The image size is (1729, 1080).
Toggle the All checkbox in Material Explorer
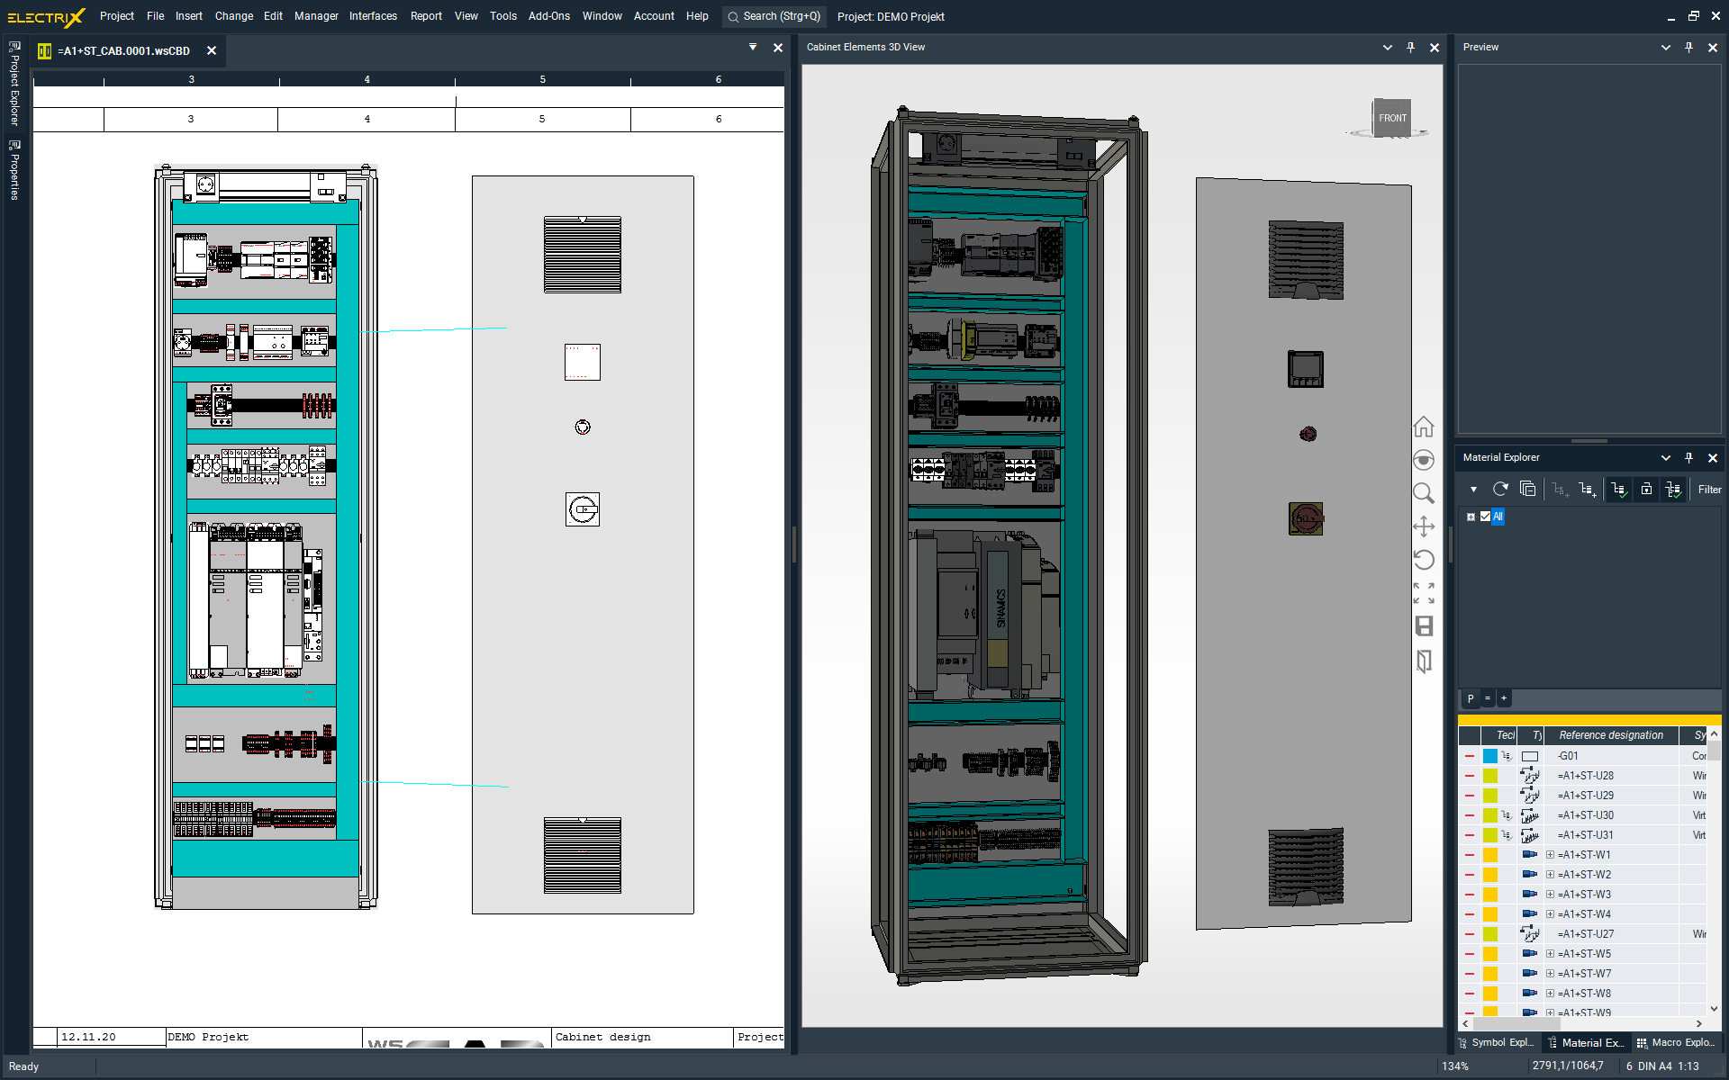1486,517
